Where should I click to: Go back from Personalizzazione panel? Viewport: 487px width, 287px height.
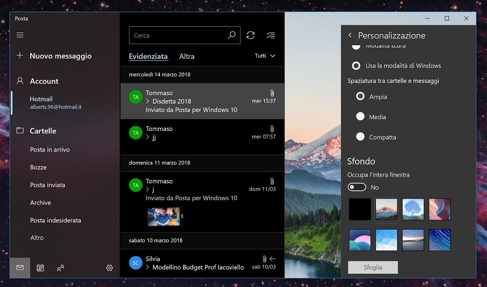click(350, 35)
